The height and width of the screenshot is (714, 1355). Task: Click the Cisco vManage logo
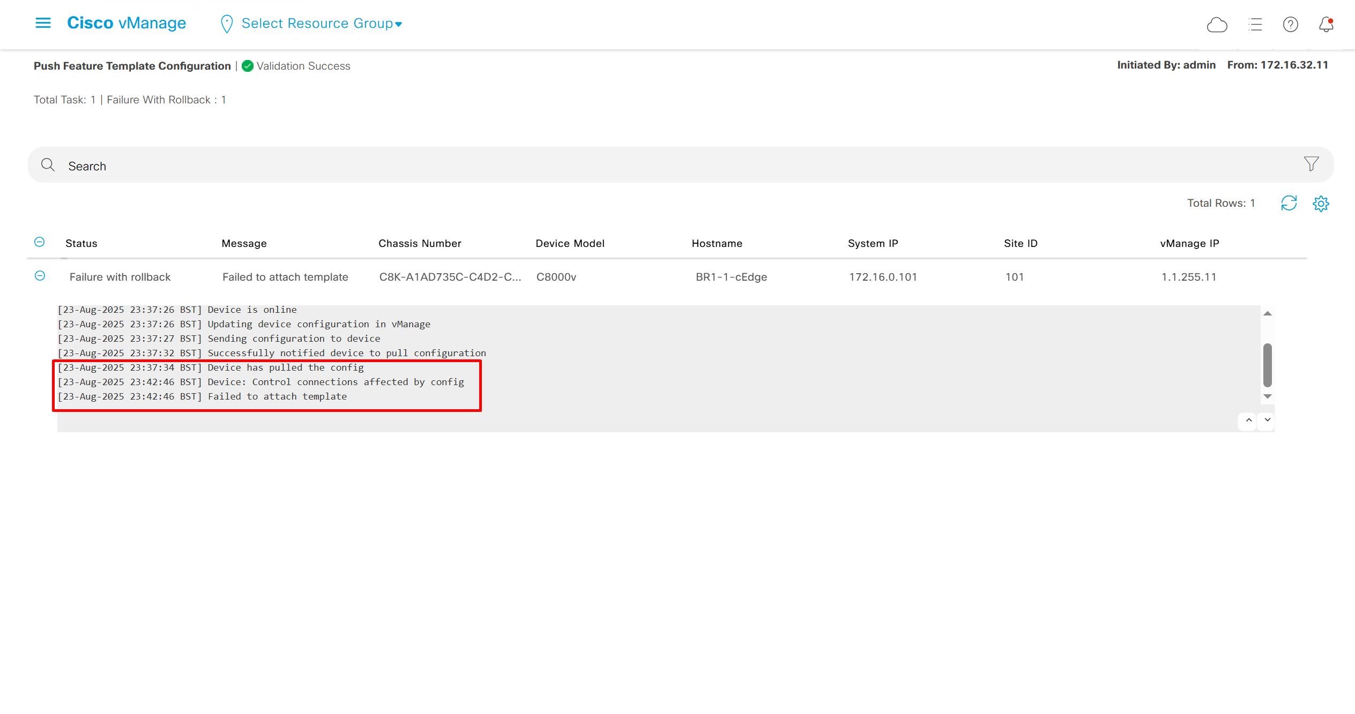coord(126,23)
